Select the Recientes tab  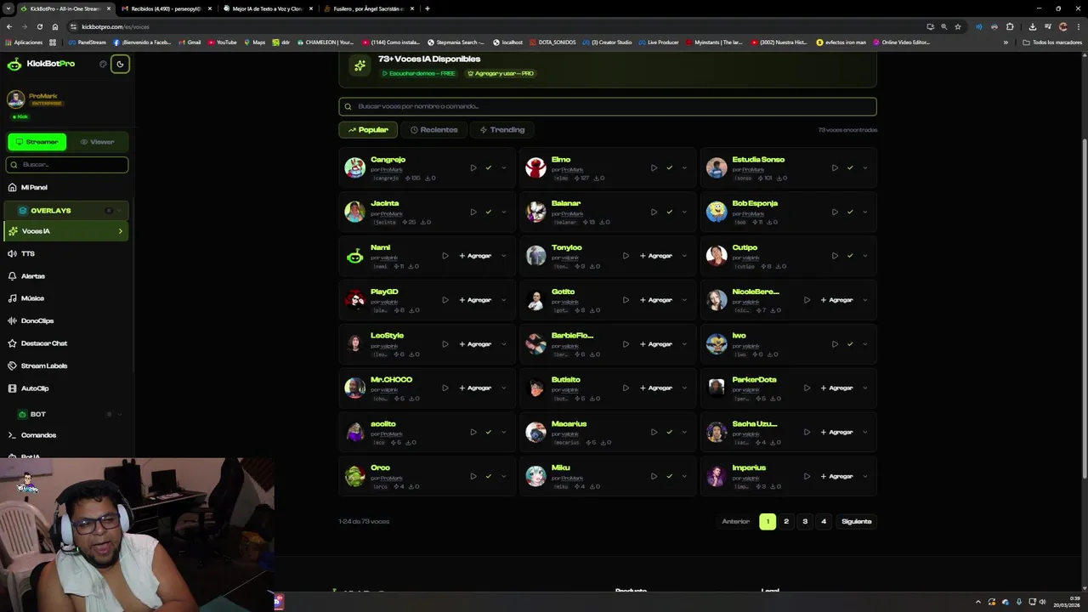[433, 130]
